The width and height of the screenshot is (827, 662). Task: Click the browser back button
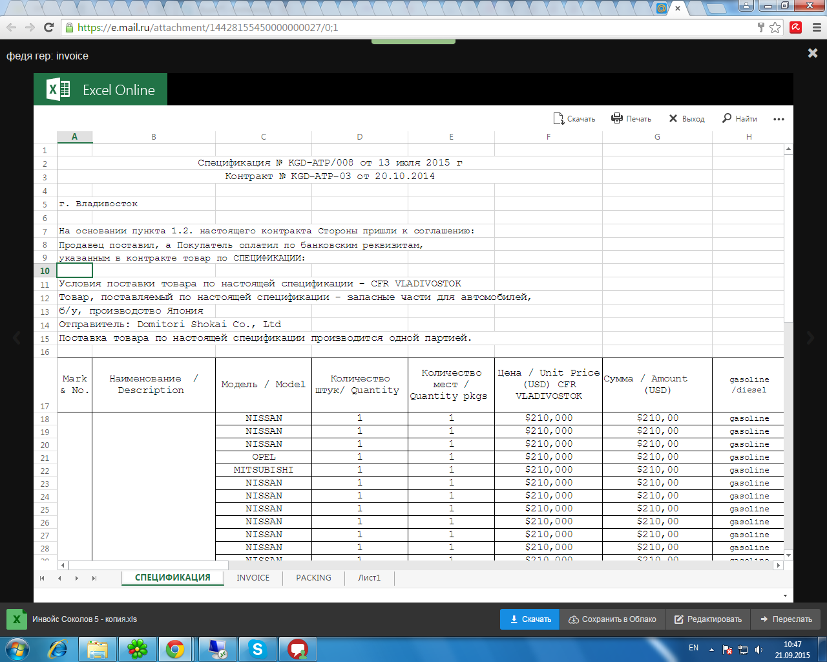pos(11,27)
